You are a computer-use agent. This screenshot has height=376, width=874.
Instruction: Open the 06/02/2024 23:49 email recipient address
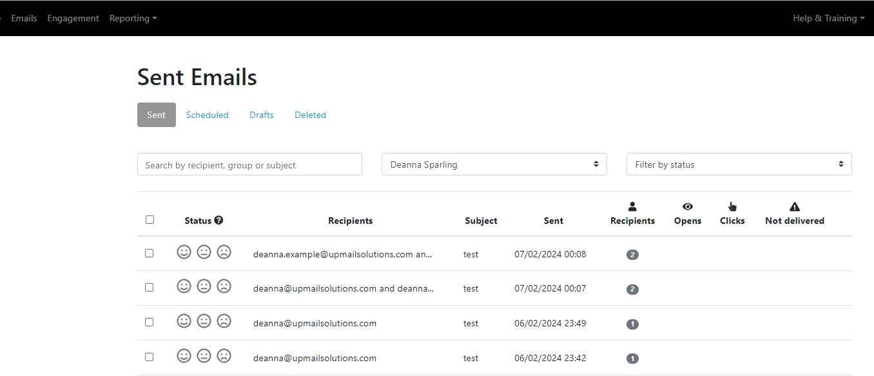pos(315,323)
